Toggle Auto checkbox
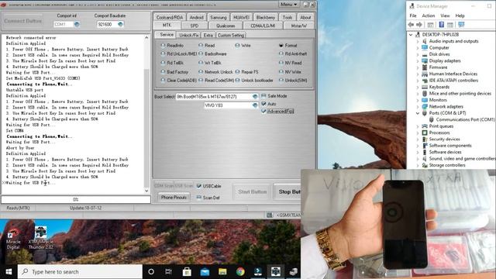This screenshot has height=279, width=496. [x=263, y=104]
